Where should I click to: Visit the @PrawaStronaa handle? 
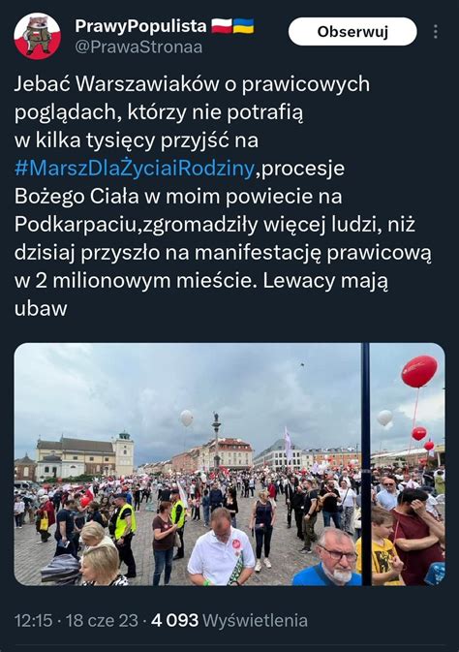138,47
